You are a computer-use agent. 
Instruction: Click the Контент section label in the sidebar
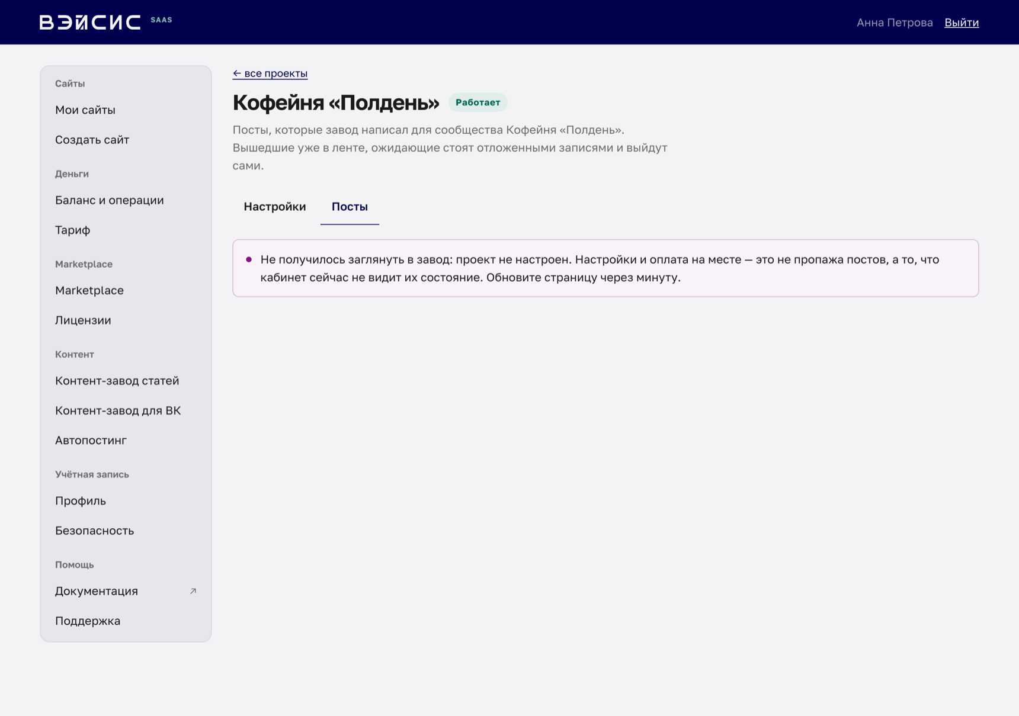[x=75, y=354]
